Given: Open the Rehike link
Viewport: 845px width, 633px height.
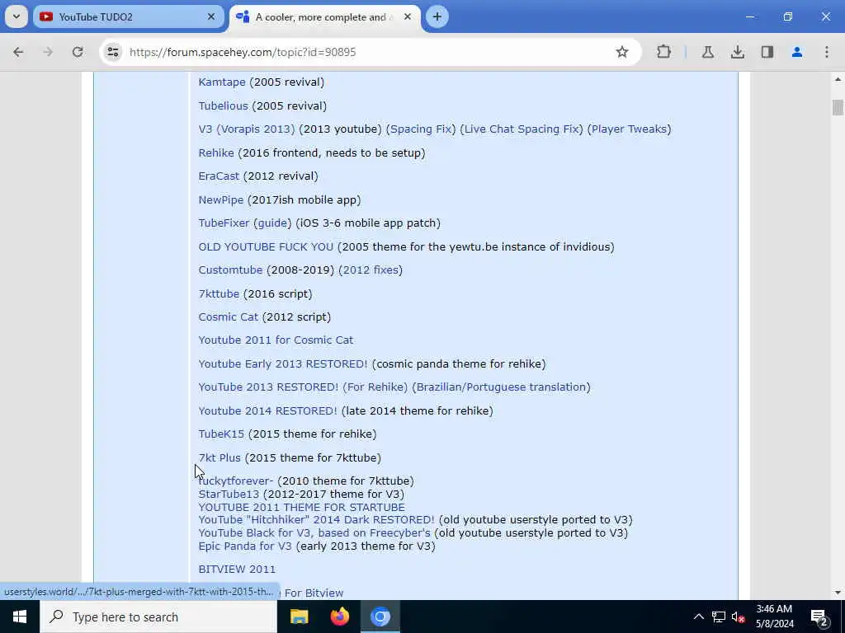Looking at the screenshot, I should (x=216, y=152).
